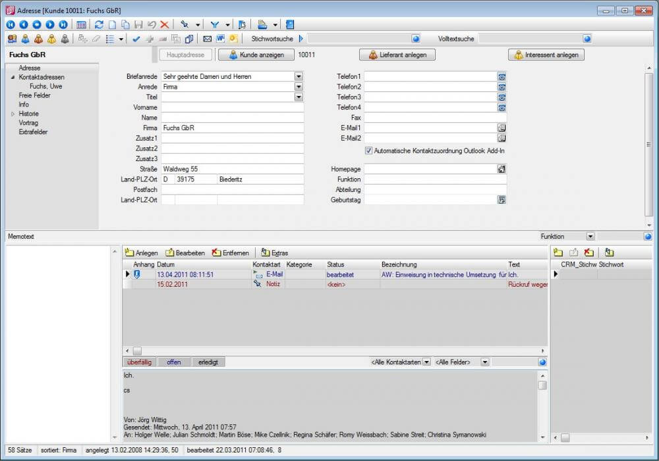The width and height of the screenshot is (659, 461).
Task: Go to the previous record
Action: pyautogui.click(x=24, y=25)
